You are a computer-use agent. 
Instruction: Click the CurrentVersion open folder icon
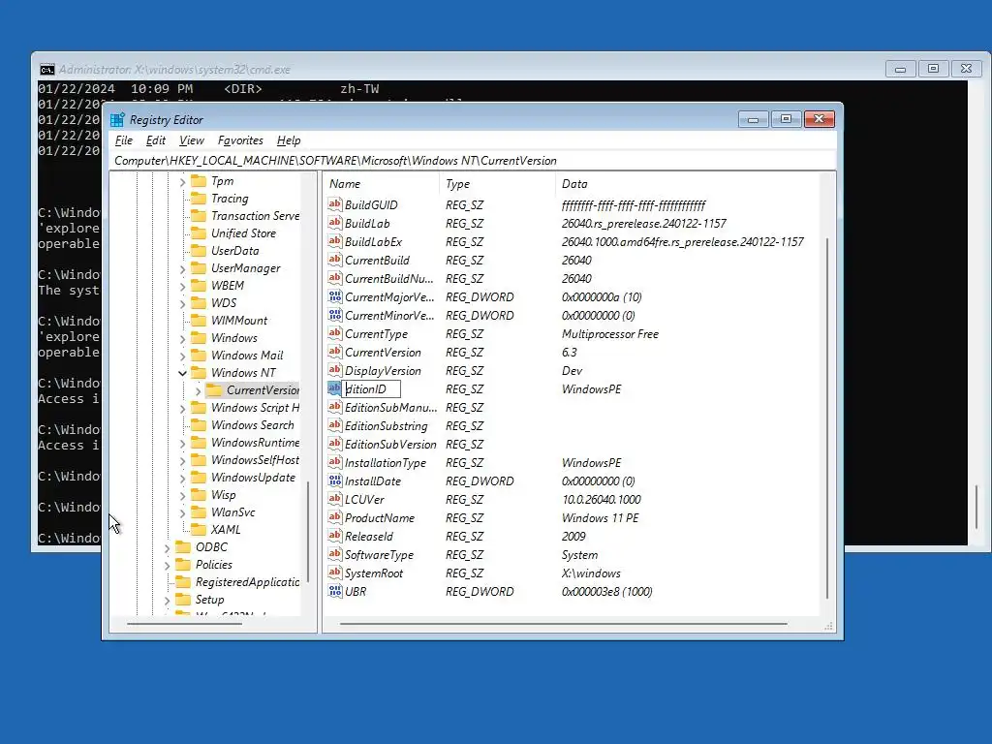[214, 389]
